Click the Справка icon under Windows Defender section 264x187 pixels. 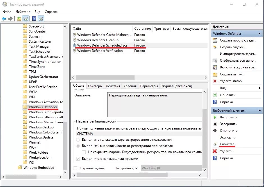pos(215,102)
